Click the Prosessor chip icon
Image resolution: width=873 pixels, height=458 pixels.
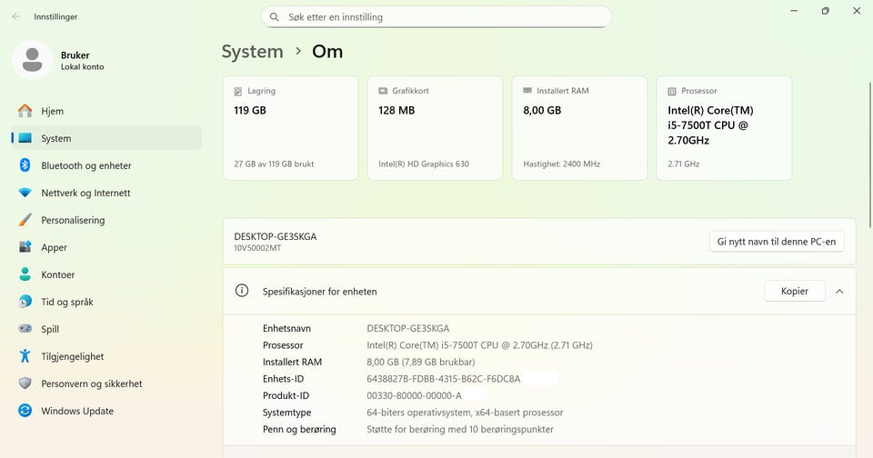(x=672, y=91)
